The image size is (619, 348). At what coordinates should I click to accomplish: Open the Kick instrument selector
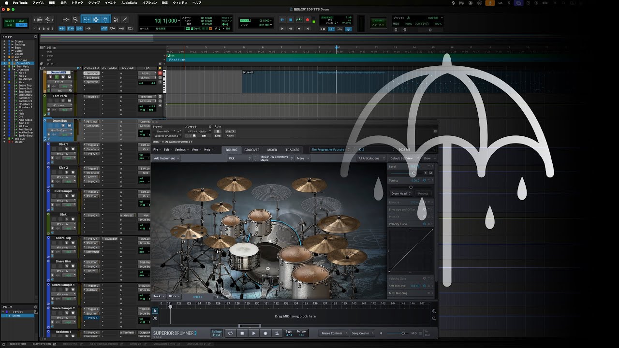coord(240,158)
